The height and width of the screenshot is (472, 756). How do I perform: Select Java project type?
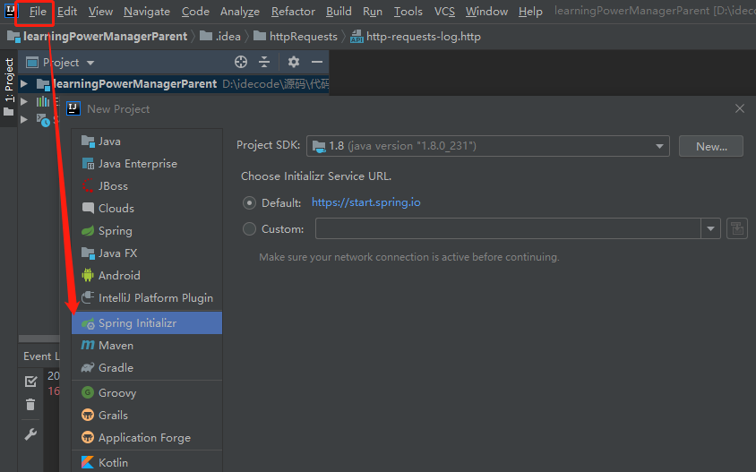pyautogui.click(x=147, y=142)
